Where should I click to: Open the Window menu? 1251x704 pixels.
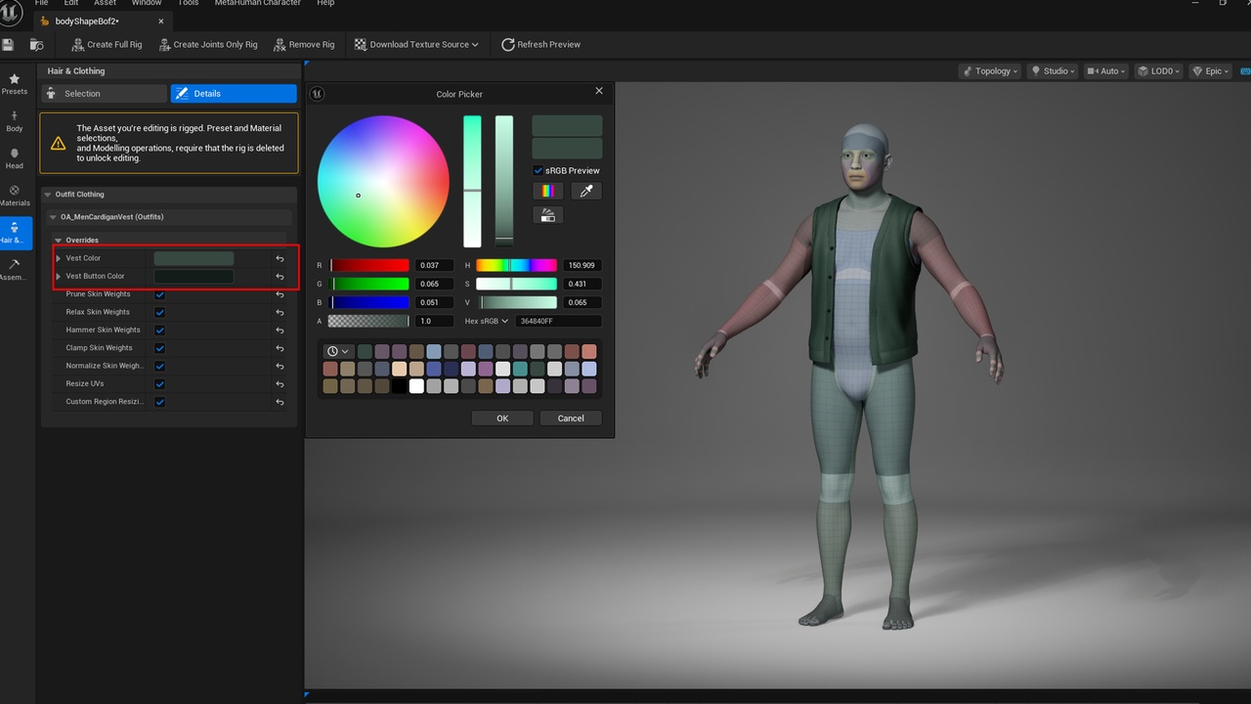pyautogui.click(x=147, y=3)
